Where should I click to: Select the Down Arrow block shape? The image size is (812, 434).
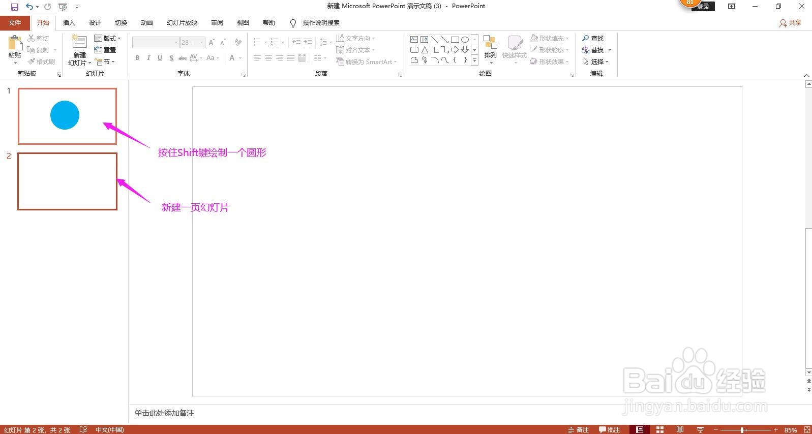(465, 50)
